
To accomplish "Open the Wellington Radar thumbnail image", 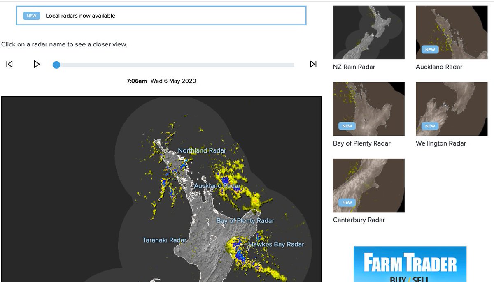I will tap(452, 109).
